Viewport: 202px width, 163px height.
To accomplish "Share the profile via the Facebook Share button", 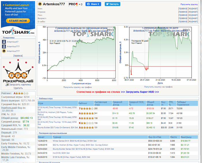I will tap(93, 4).
